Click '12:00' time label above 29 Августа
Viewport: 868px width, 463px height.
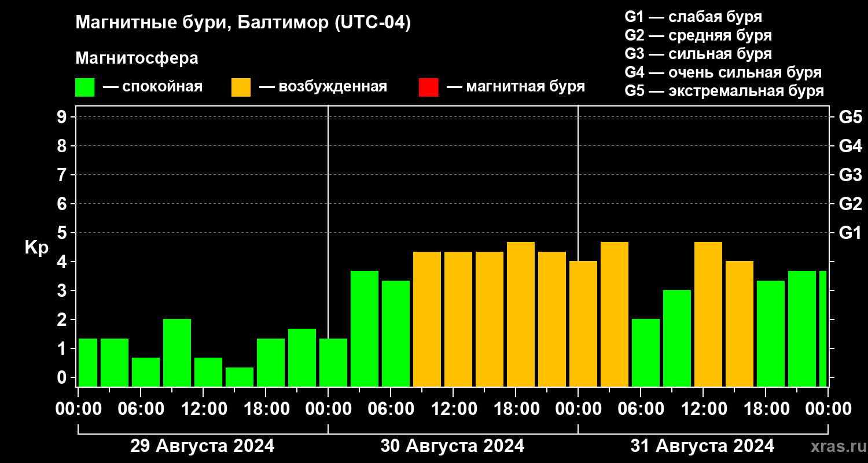(203, 409)
